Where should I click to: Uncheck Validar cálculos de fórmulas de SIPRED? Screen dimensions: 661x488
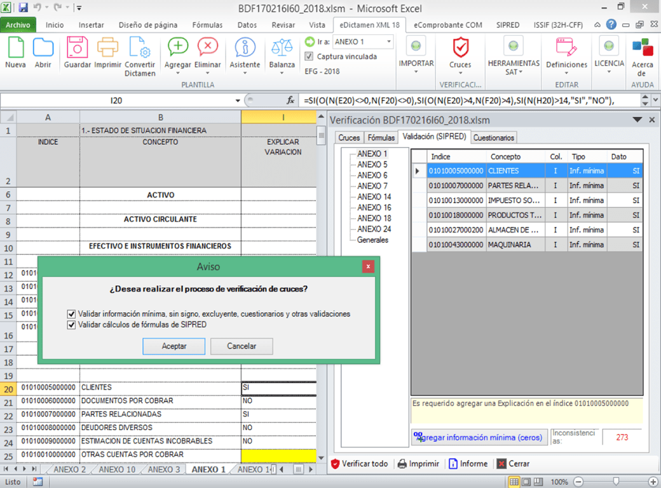(x=71, y=325)
